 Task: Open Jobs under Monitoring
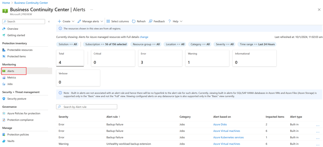coord(10,84)
